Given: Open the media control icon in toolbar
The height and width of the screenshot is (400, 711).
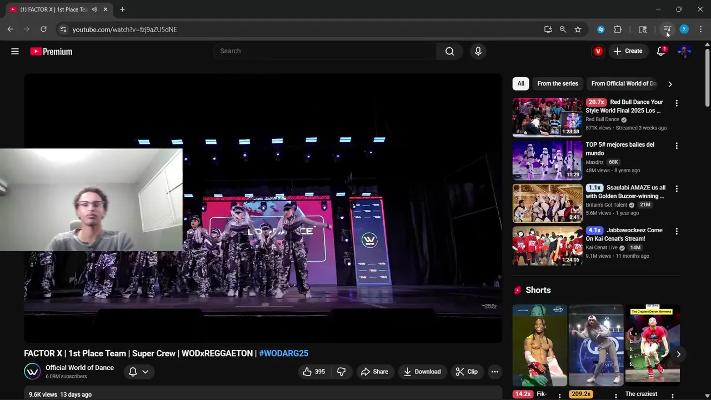Looking at the screenshot, I should (x=667, y=29).
